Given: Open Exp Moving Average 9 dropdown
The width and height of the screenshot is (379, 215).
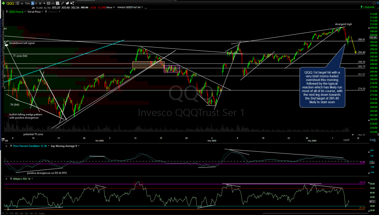Looking at the screenshot, I should (x=79, y=146).
